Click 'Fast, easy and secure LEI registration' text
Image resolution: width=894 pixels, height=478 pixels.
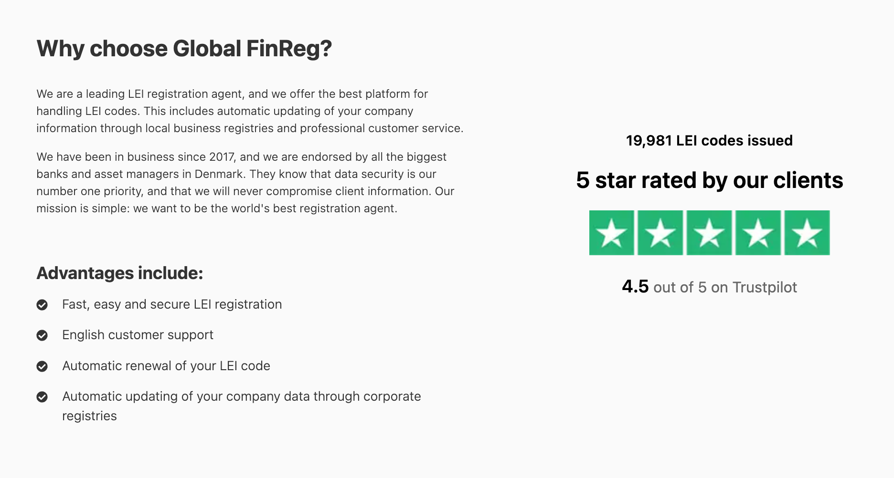tap(172, 304)
